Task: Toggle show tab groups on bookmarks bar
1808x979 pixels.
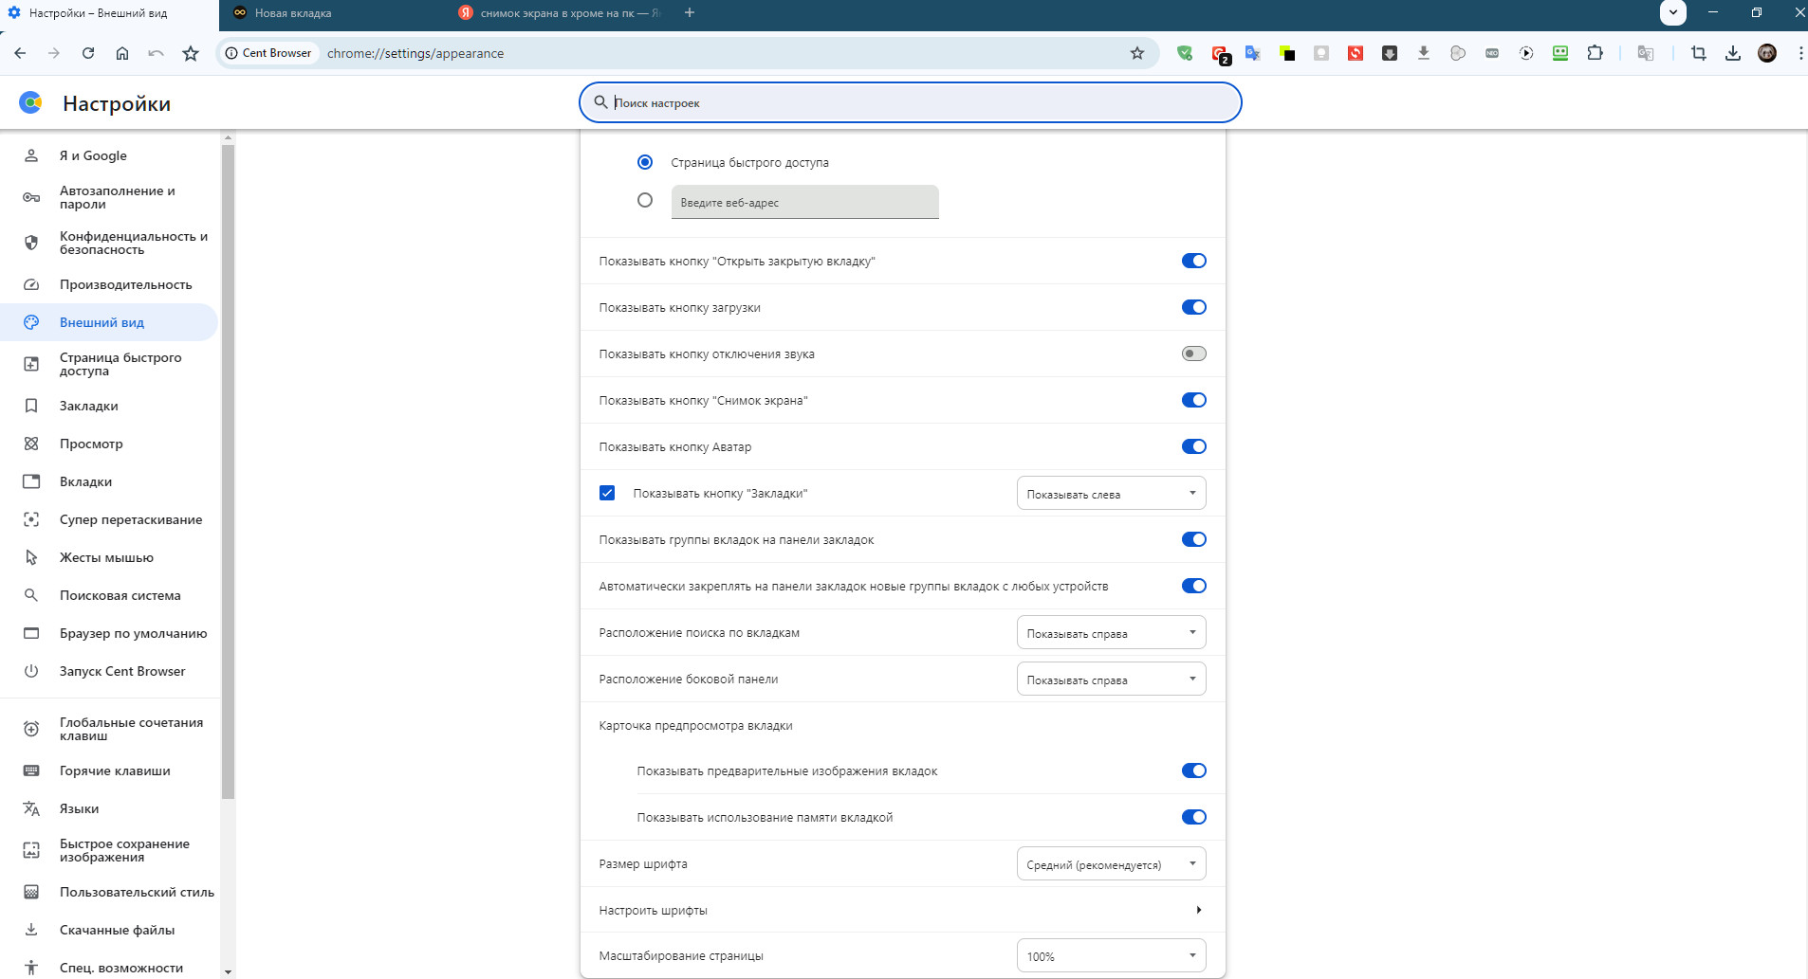Action: click(1193, 539)
